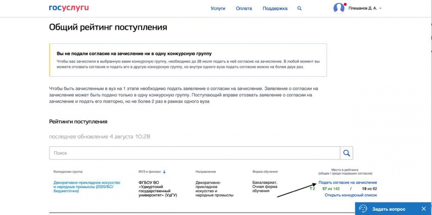The width and height of the screenshot is (432, 215).
Task: Open Открыть конкурсный список link
Action: tap(351, 195)
